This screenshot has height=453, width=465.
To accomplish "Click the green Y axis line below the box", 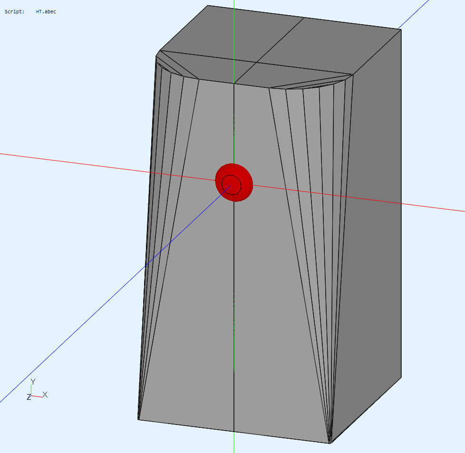I will (x=234, y=444).
